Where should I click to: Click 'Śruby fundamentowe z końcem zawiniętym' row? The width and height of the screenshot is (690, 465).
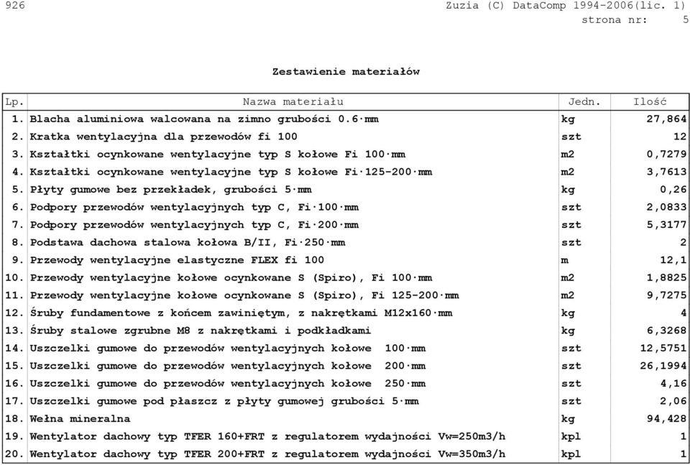[x=346, y=313]
